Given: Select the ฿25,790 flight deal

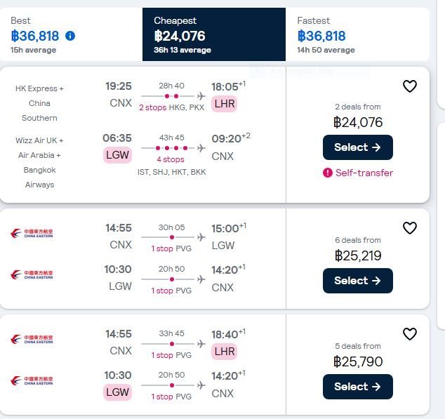Looking at the screenshot, I should [x=358, y=387].
